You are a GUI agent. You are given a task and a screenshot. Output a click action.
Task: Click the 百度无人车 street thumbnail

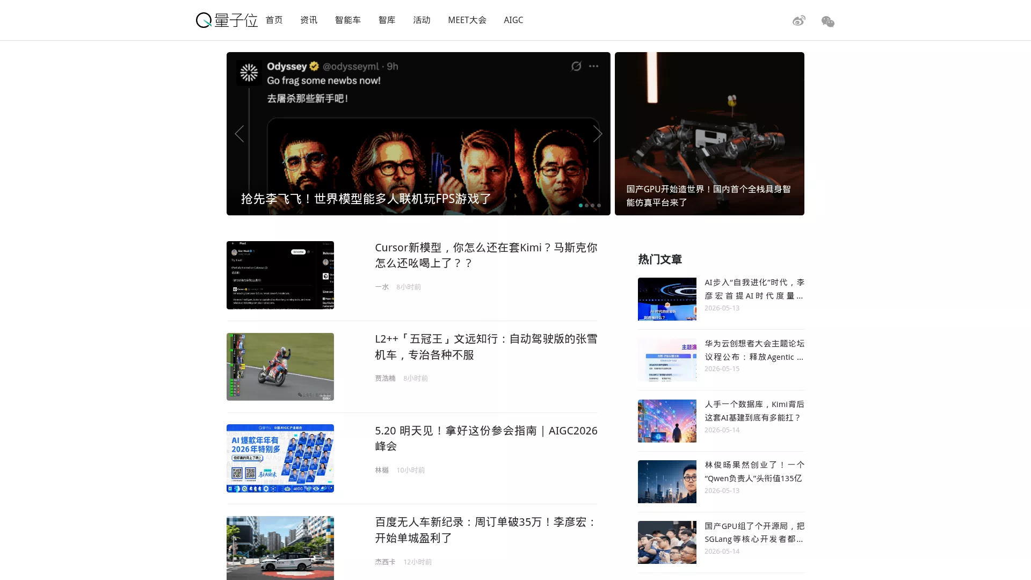[280, 548]
